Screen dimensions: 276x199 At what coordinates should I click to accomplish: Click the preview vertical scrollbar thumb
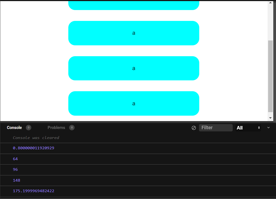tap(270, 76)
